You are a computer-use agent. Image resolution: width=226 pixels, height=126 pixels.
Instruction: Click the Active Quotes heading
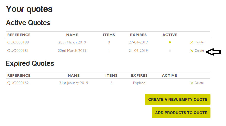pos(28,23)
